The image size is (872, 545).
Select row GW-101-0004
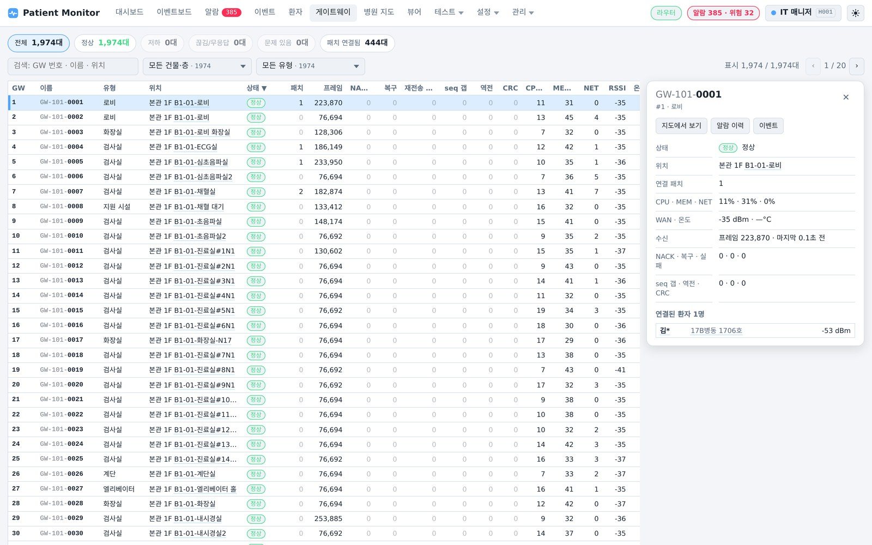[324, 147]
